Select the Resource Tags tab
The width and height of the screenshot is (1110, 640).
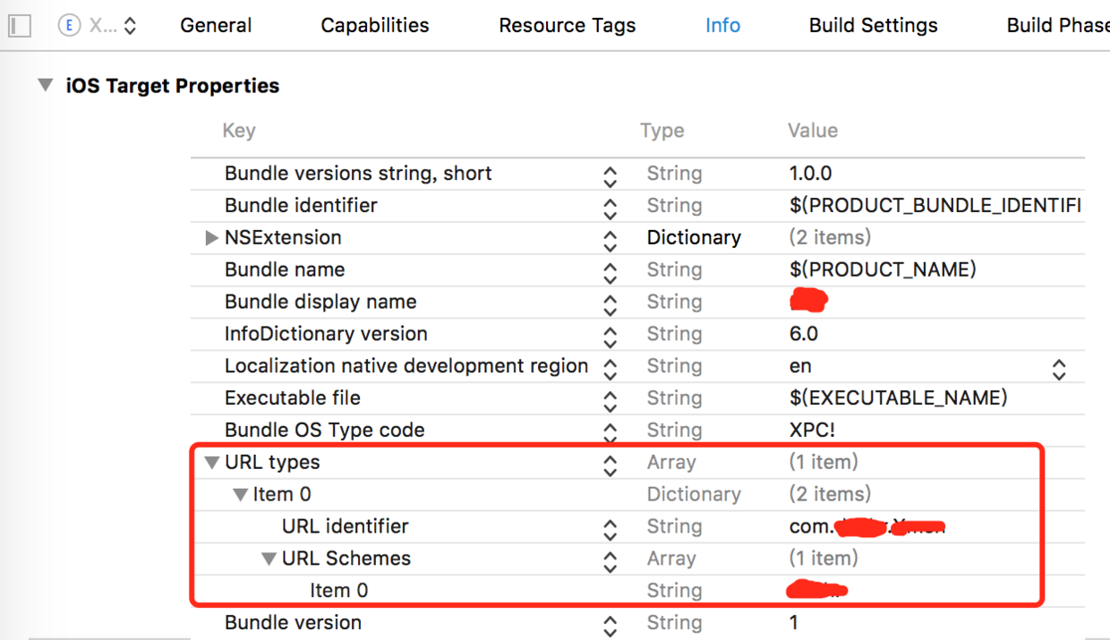(567, 26)
